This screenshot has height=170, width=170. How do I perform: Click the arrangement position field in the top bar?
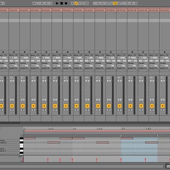pyautogui.click(x=45, y=3)
